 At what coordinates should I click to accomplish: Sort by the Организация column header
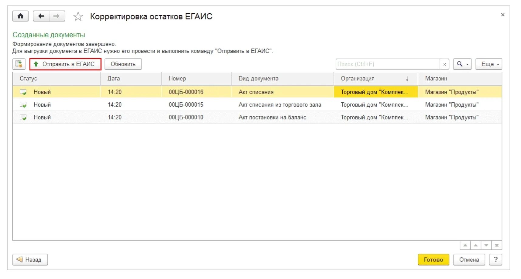[x=376, y=79]
